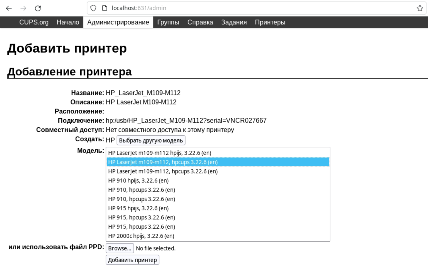Switch to the Задания tab
Viewport: 428px width, 268px height.
pos(234,22)
